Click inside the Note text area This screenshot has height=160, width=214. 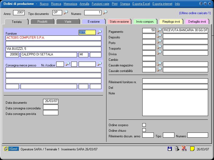point(175,103)
